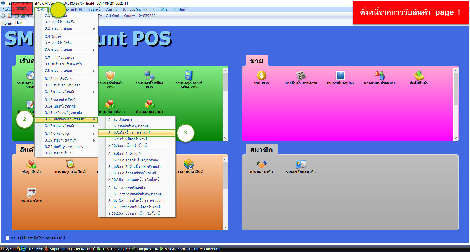Toggle ซ่อนจอนี้ในการเปิดโปรแกรมครั้งต่อไป checkbox

point(8,238)
